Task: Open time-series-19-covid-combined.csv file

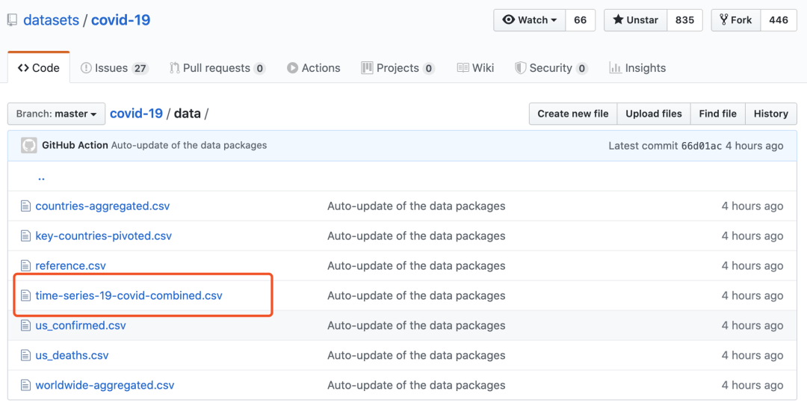Action: point(129,295)
